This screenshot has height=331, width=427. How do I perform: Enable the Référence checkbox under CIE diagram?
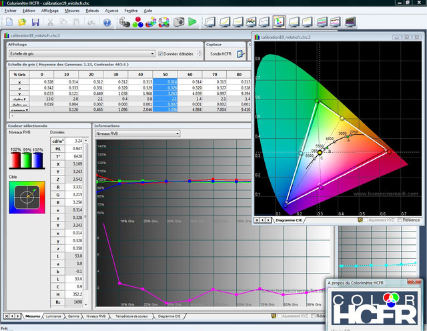tap(398, 220)
